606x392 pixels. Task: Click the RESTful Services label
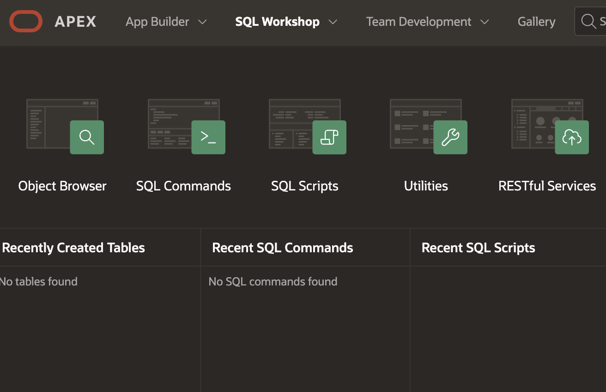pyautogui.click(x=547, y=186)
